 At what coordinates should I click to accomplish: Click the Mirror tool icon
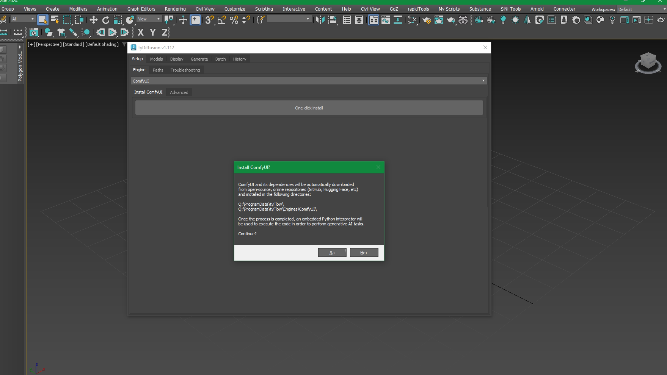click(x=320, y=20)
